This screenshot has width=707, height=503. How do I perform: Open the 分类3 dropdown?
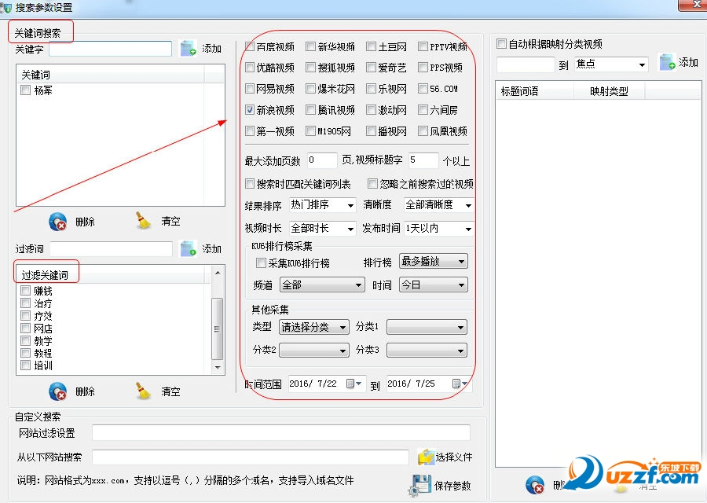coord(427,350)
